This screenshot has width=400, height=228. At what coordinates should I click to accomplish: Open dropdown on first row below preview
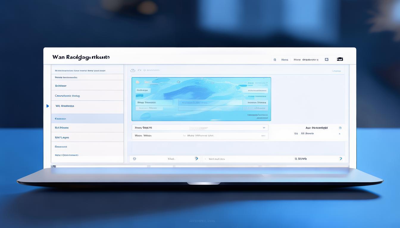coord(264,128)
